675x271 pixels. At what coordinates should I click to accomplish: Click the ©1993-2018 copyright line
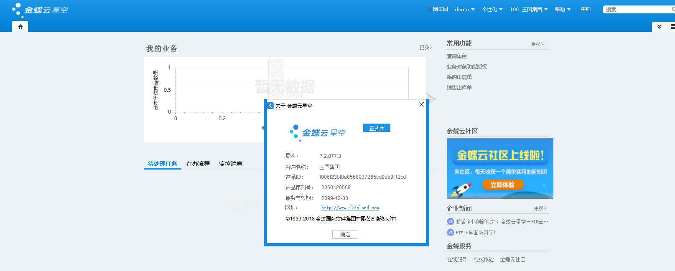click(x=341, y=219)
